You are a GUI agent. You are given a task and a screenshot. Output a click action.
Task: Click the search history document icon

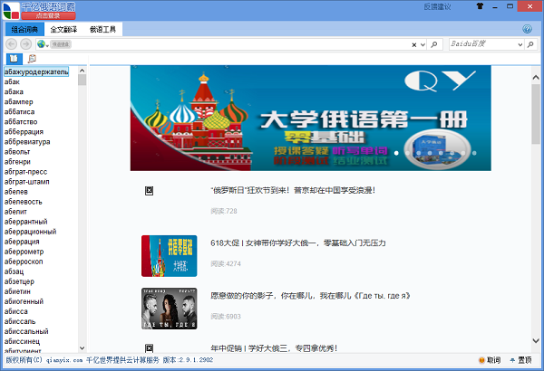33,59
